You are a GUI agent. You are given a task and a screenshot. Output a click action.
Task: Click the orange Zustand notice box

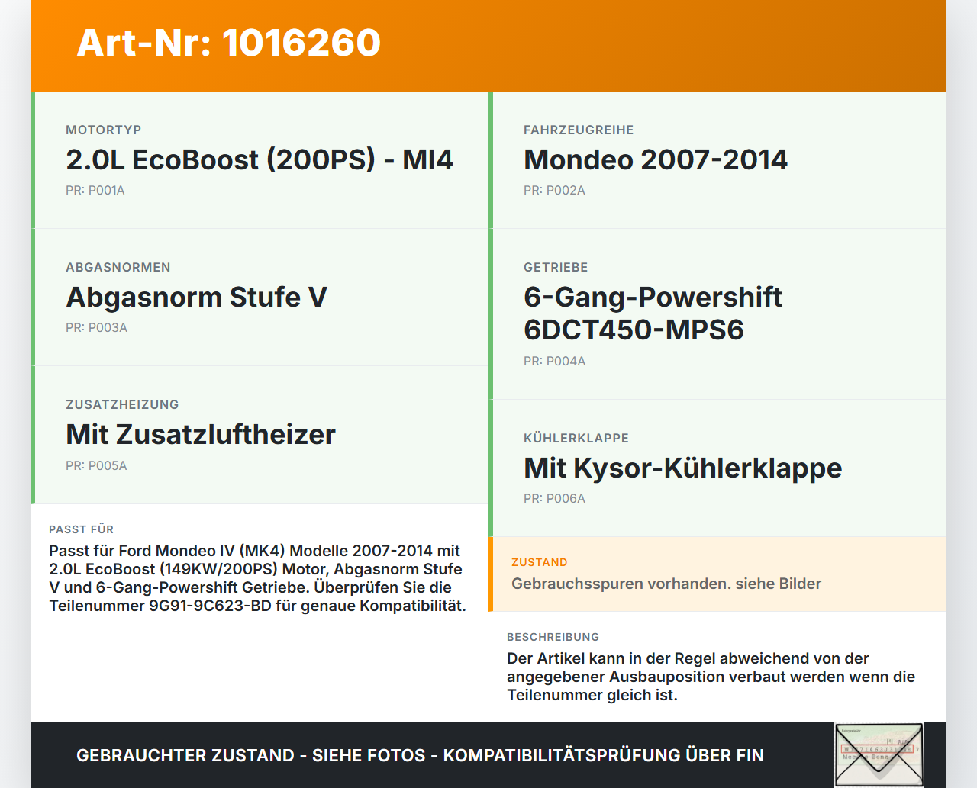717,574
